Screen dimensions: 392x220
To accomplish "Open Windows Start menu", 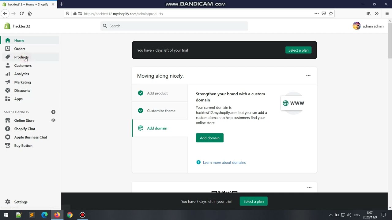I will coord(6,215).
